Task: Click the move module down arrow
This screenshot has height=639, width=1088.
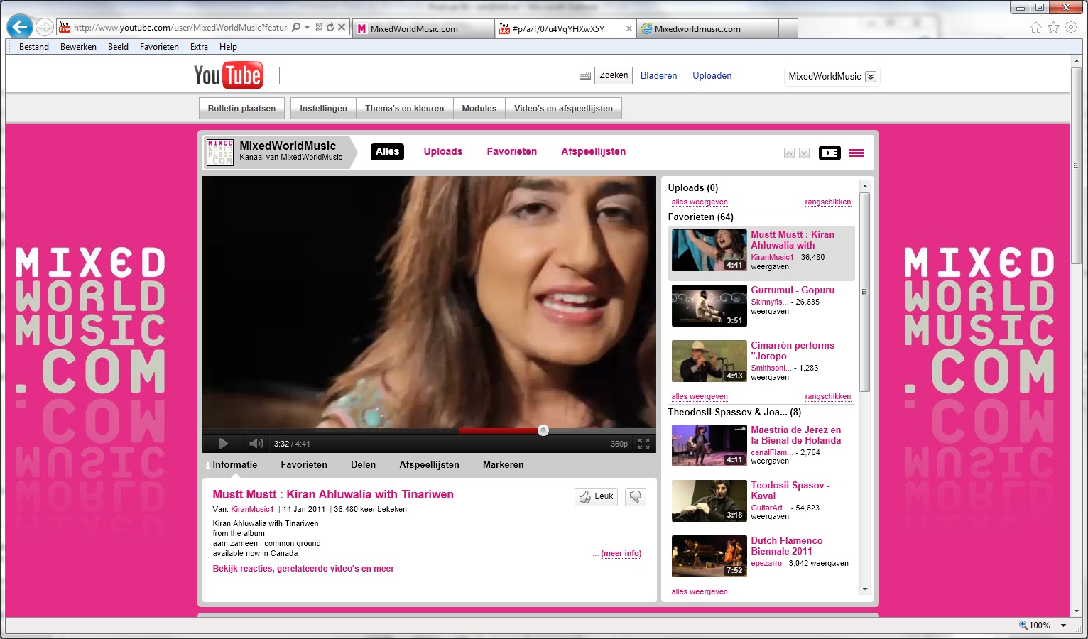Action: pyautogui.click(x=804, y=153)
